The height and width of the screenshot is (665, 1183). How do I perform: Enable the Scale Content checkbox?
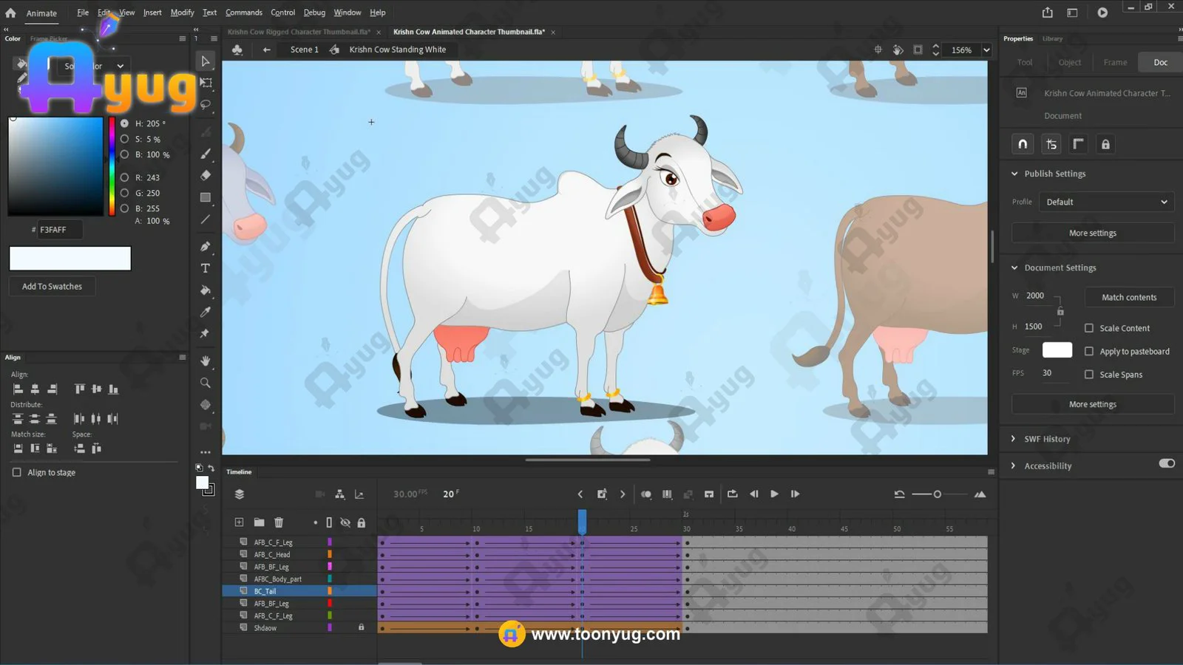coord(1089,328)
